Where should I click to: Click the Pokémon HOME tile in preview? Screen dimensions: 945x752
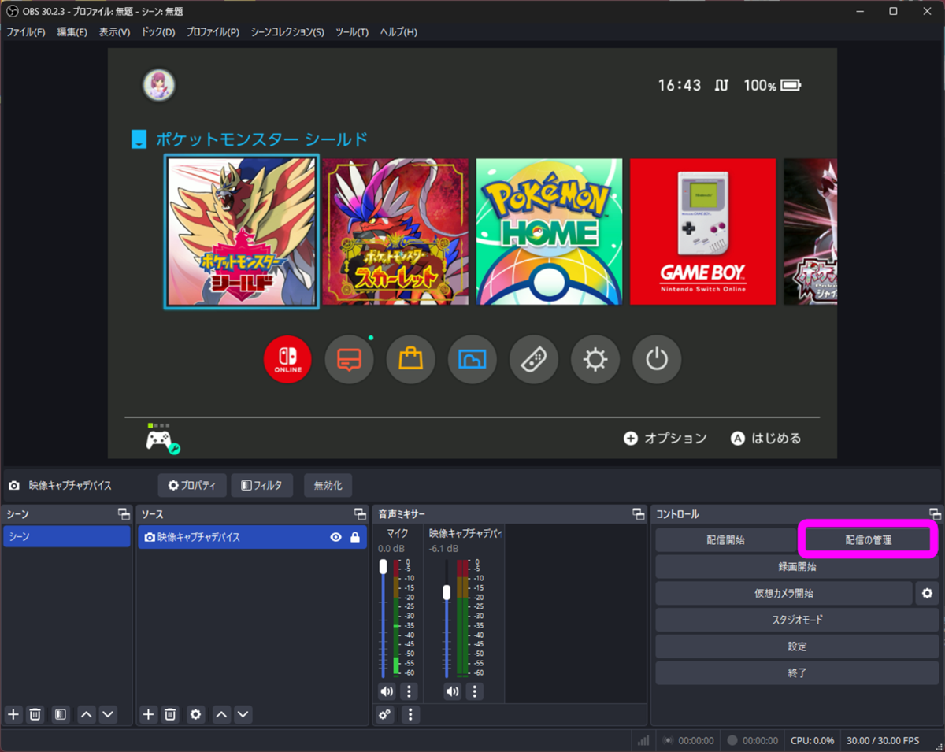click(x=549, y=232)
